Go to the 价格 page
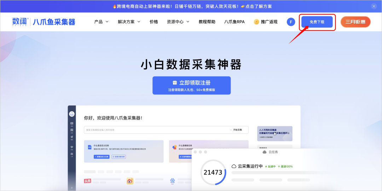 click(154, 22)
